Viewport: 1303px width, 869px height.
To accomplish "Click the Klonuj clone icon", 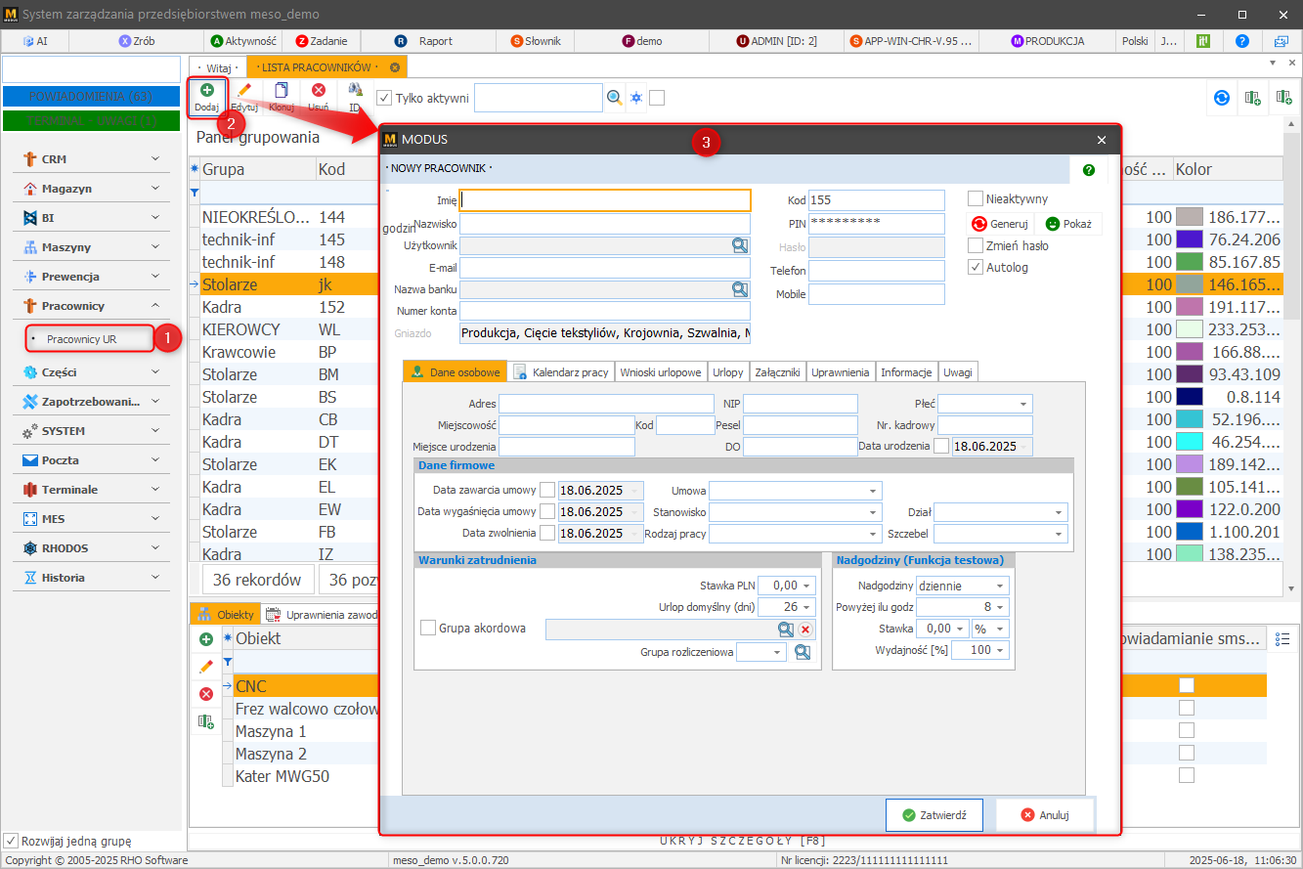I will (x=281, y=91).
